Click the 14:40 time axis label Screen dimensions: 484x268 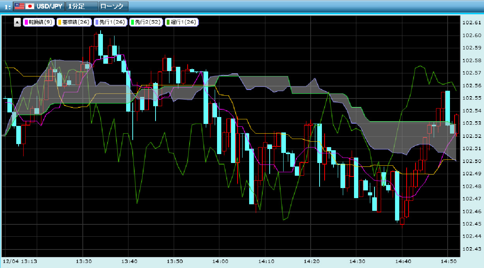point(402,261)
